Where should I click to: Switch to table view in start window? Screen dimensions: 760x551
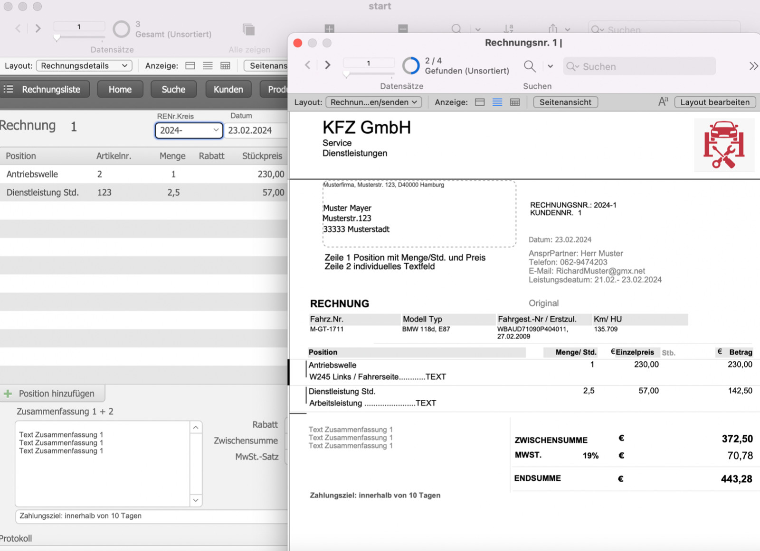click(225, 65)
